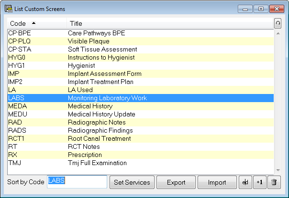This screenshot has height=198, width=289.
Task: Select the Care Pathways BPE entry
Action: point(141,33)
